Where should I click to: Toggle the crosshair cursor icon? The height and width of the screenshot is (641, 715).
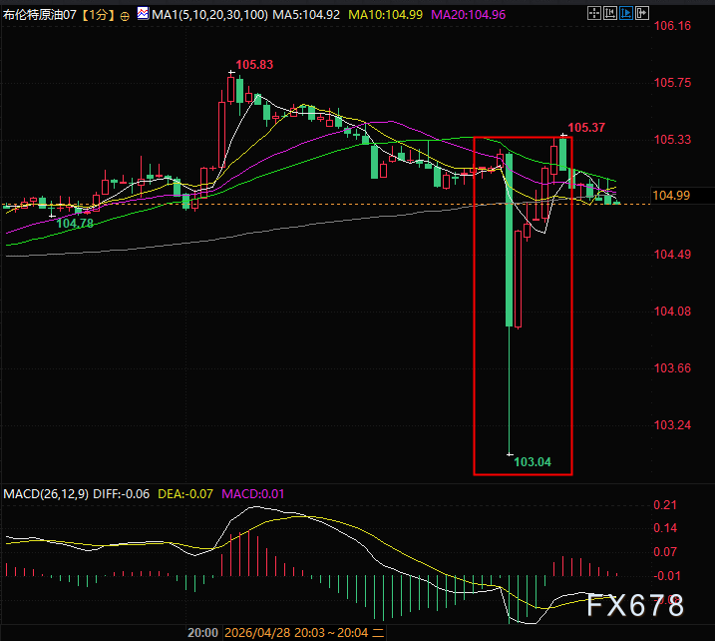point(593,13)
